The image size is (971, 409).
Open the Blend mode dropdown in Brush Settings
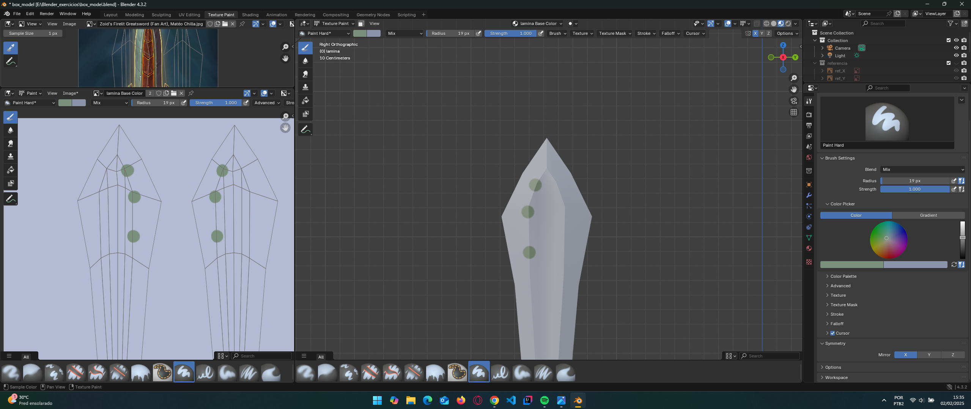pyautogui.click(x=923, y=169)
